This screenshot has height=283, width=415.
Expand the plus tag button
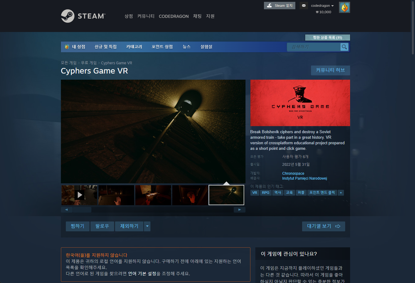tap(341, 193)
